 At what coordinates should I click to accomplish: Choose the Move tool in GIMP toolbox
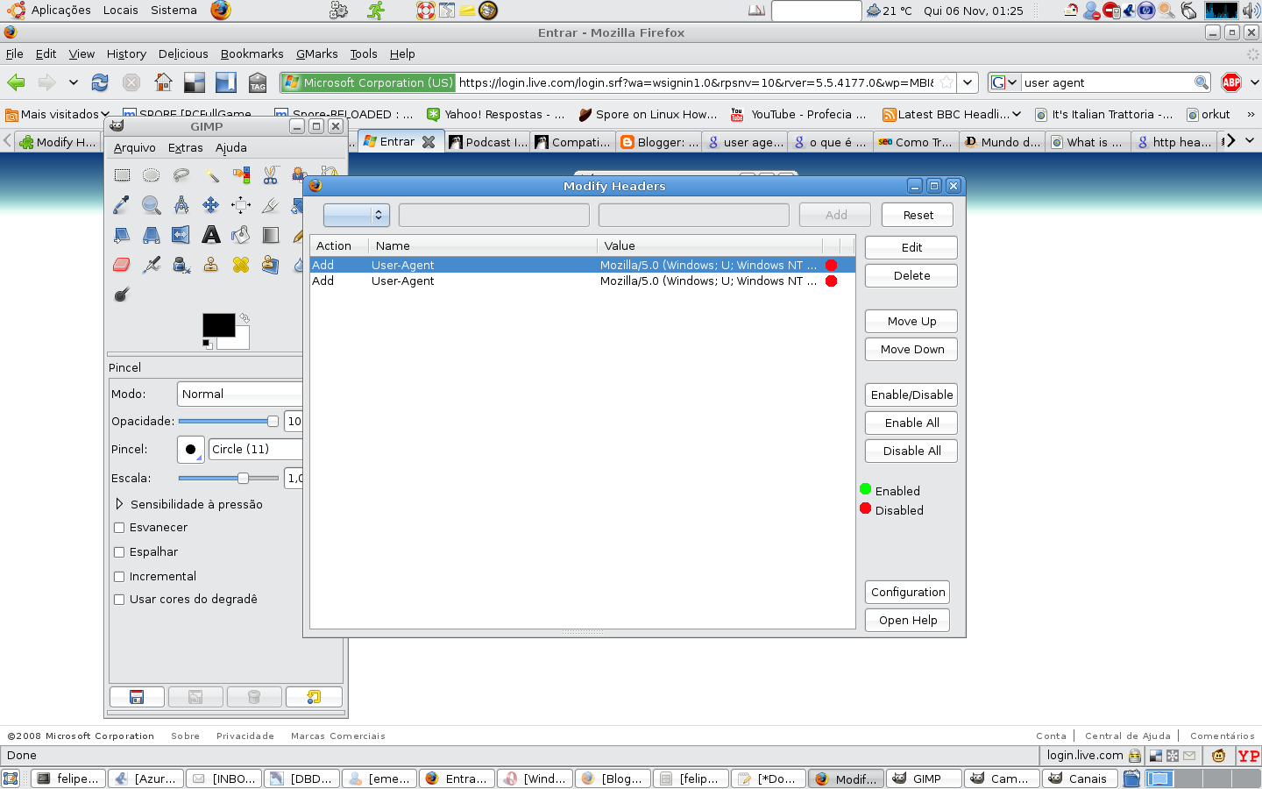(x=211, y=205)
